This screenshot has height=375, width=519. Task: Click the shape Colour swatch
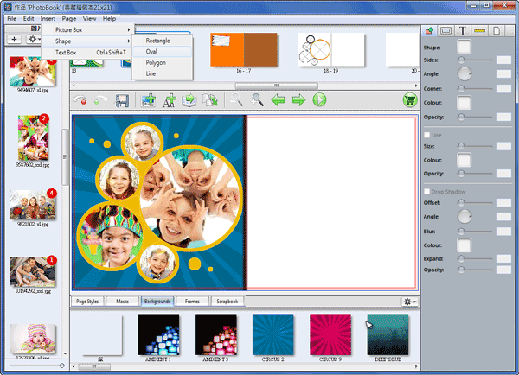[x=464, y=103]
